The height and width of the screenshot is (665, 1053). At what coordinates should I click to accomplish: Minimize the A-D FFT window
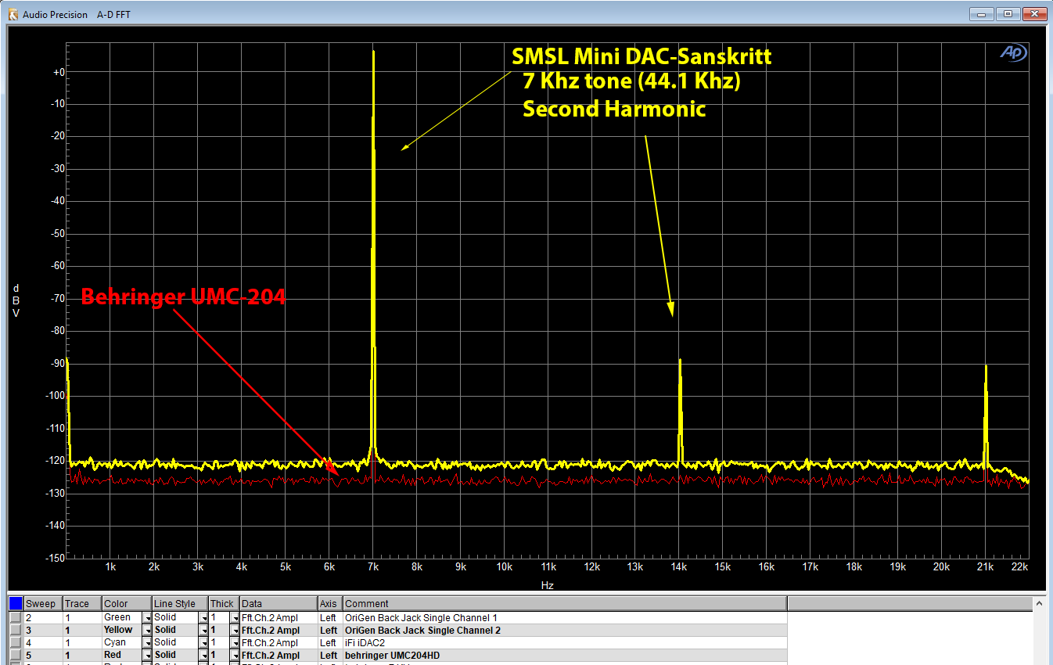click(x=982, y=13)
